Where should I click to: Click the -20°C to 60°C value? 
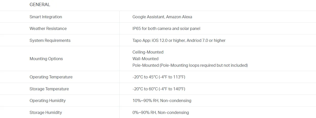(x=159, y=89)
